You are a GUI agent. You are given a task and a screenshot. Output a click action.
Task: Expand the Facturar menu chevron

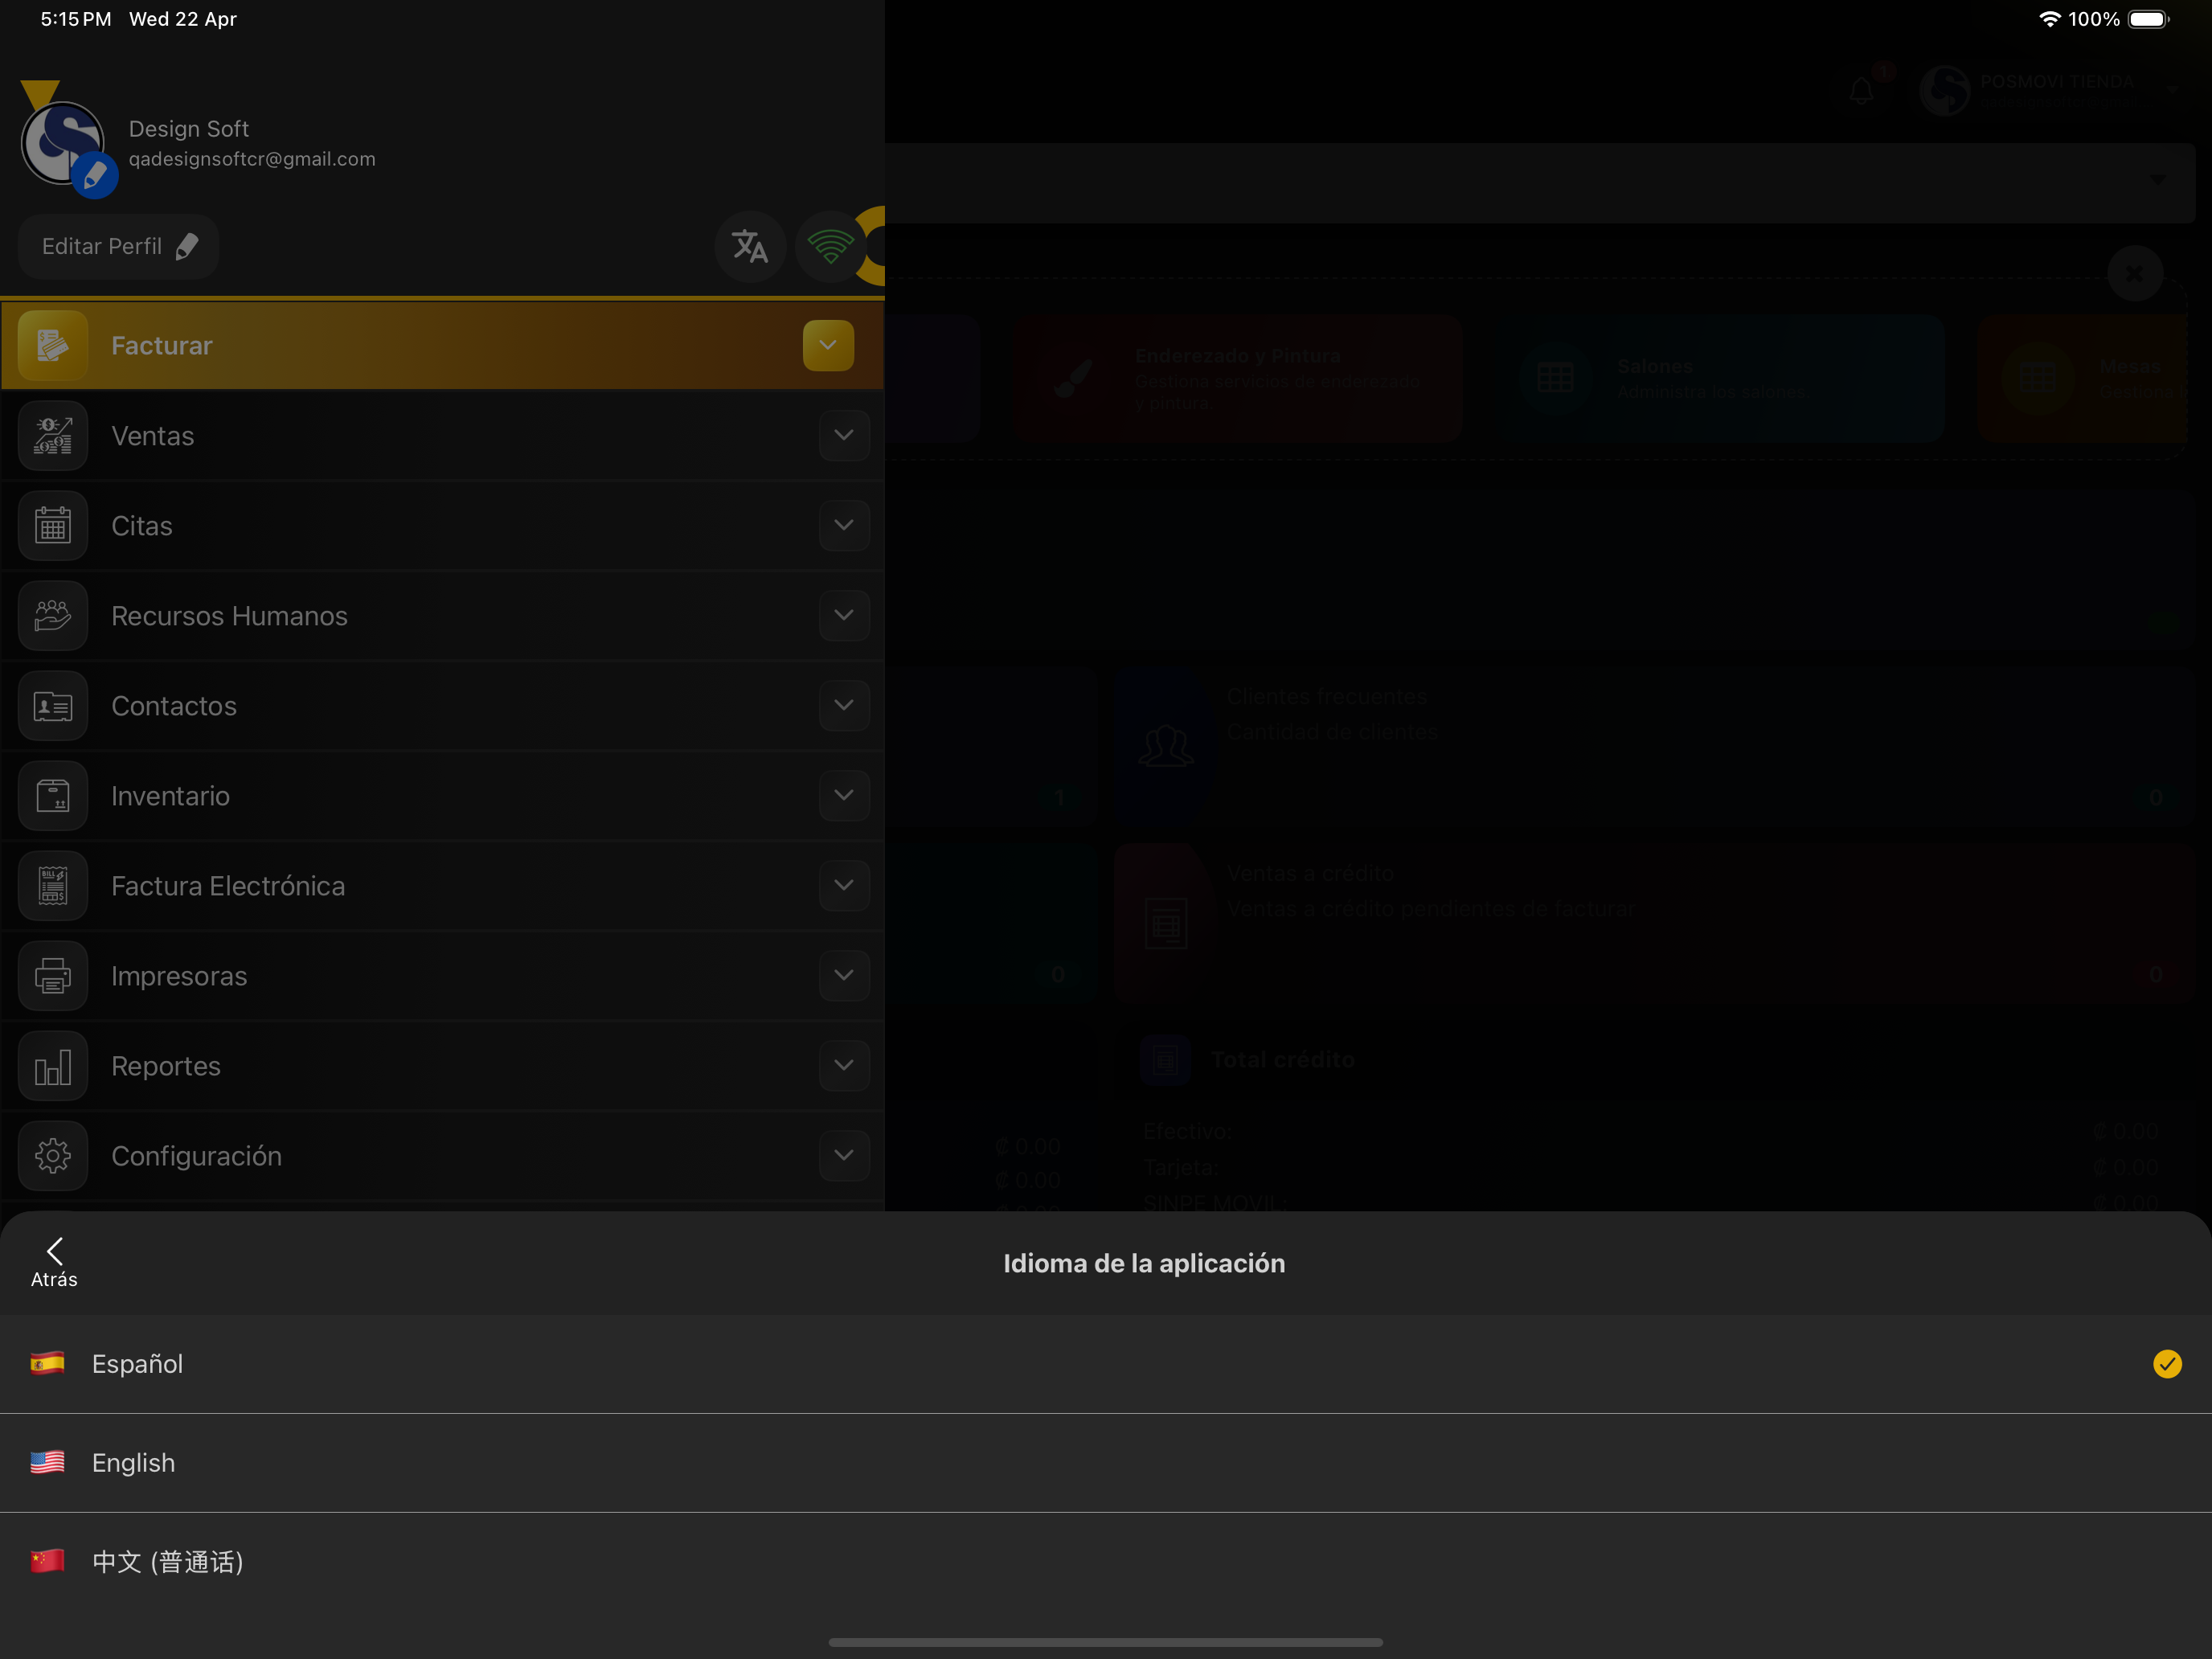pos(828,345)
